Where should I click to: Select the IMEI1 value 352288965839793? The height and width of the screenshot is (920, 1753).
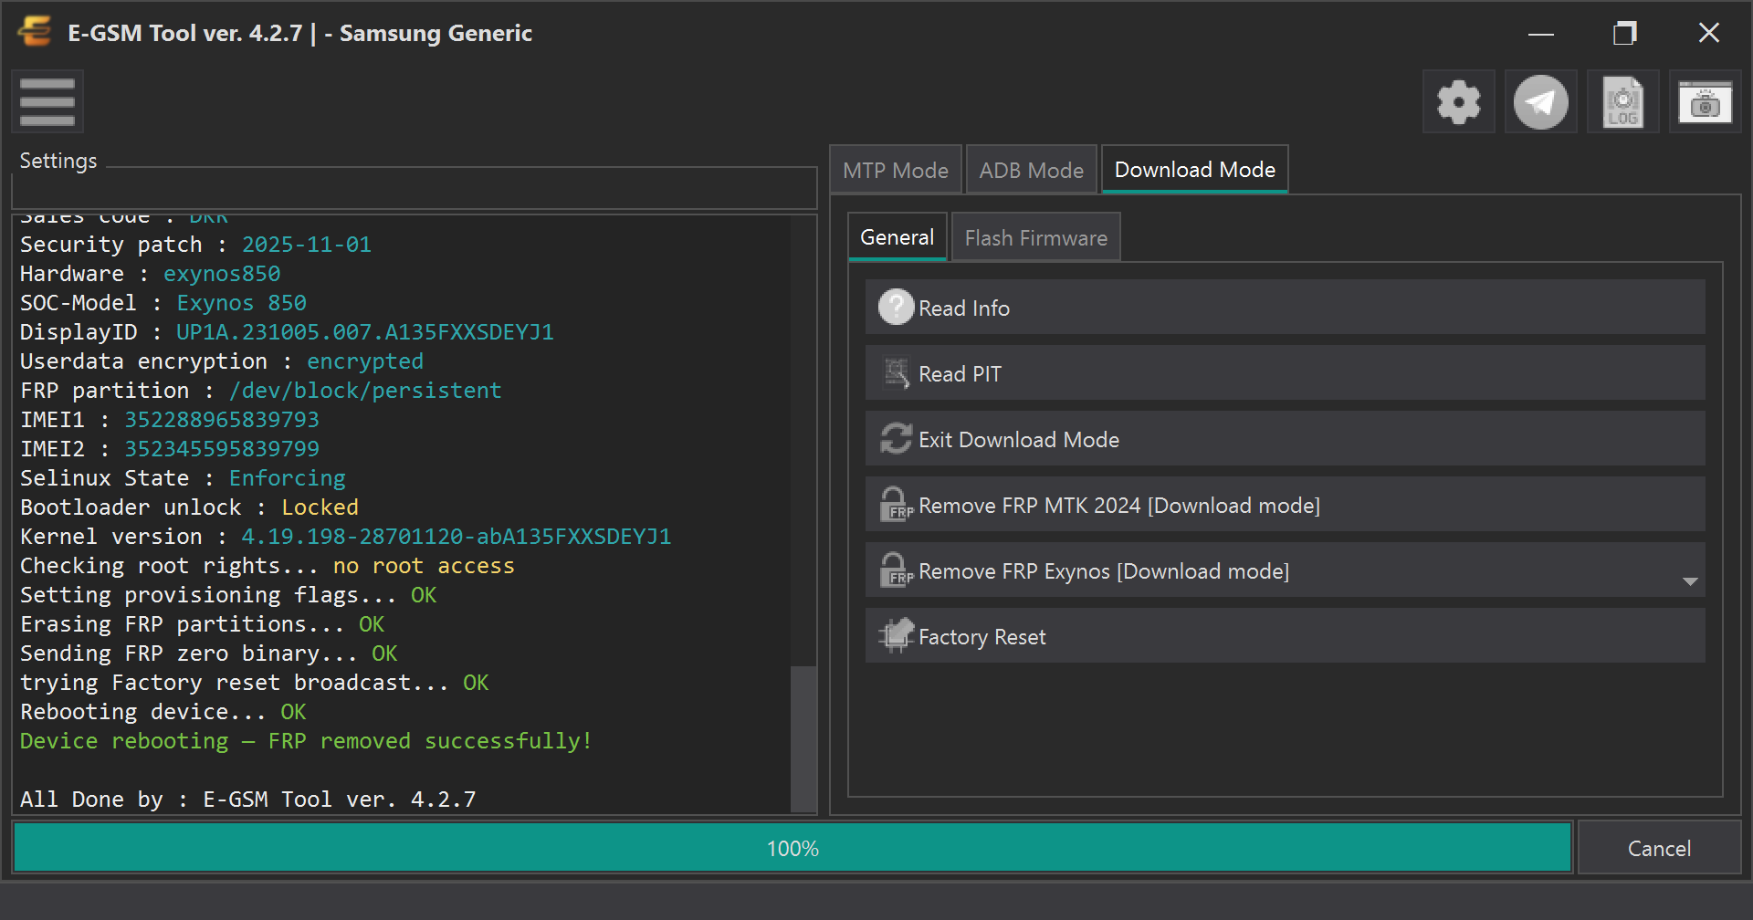click(222, 420)
